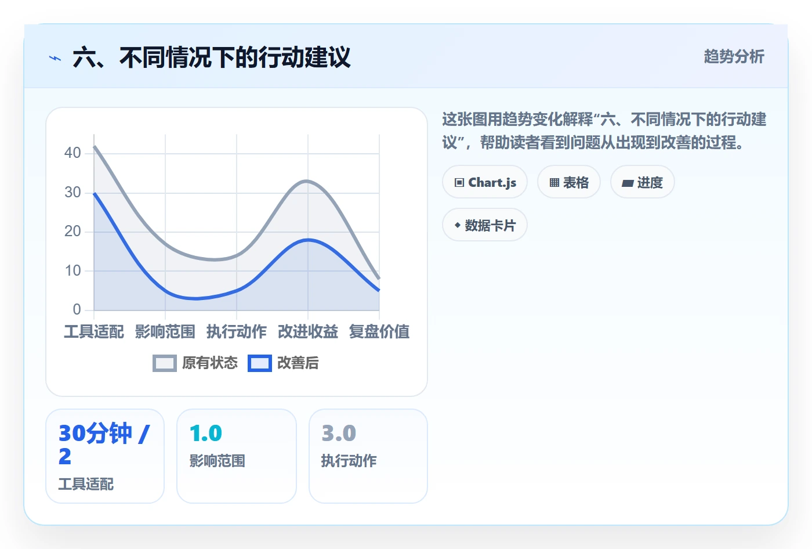Image resolution: width=812 pixels, height=549 pixels.
Task: Click the 30分钟 / 2 data card value
Action: 104,445
